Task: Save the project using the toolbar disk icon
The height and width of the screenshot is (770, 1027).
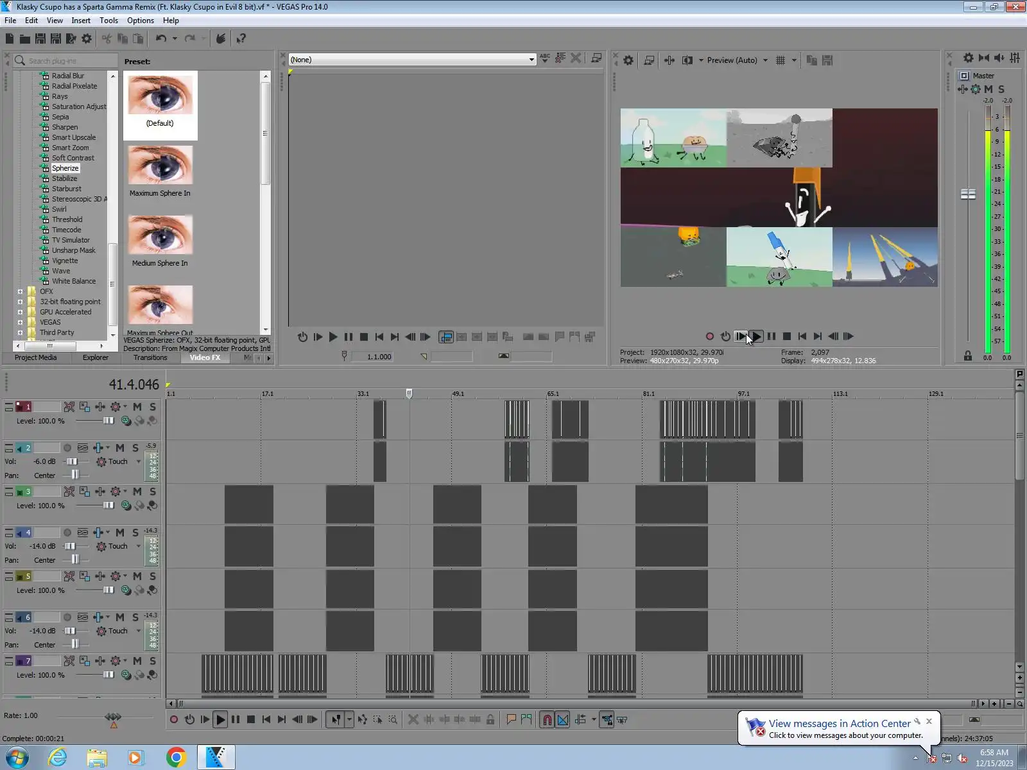Action: tap(40, 38)
